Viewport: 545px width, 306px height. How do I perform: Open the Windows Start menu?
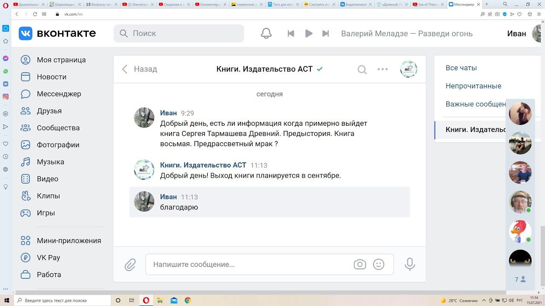[x=7, y=300]
